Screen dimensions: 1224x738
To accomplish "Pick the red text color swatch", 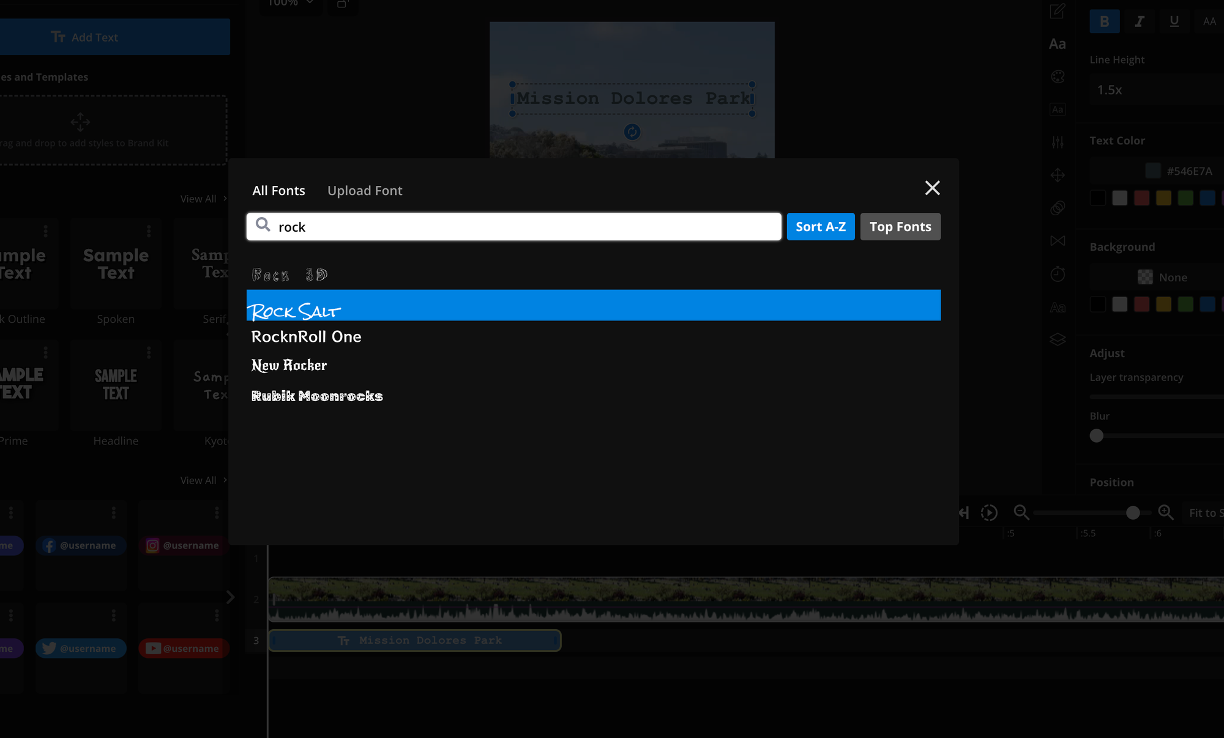I will pyautogui.click(x=1141, y=197).
